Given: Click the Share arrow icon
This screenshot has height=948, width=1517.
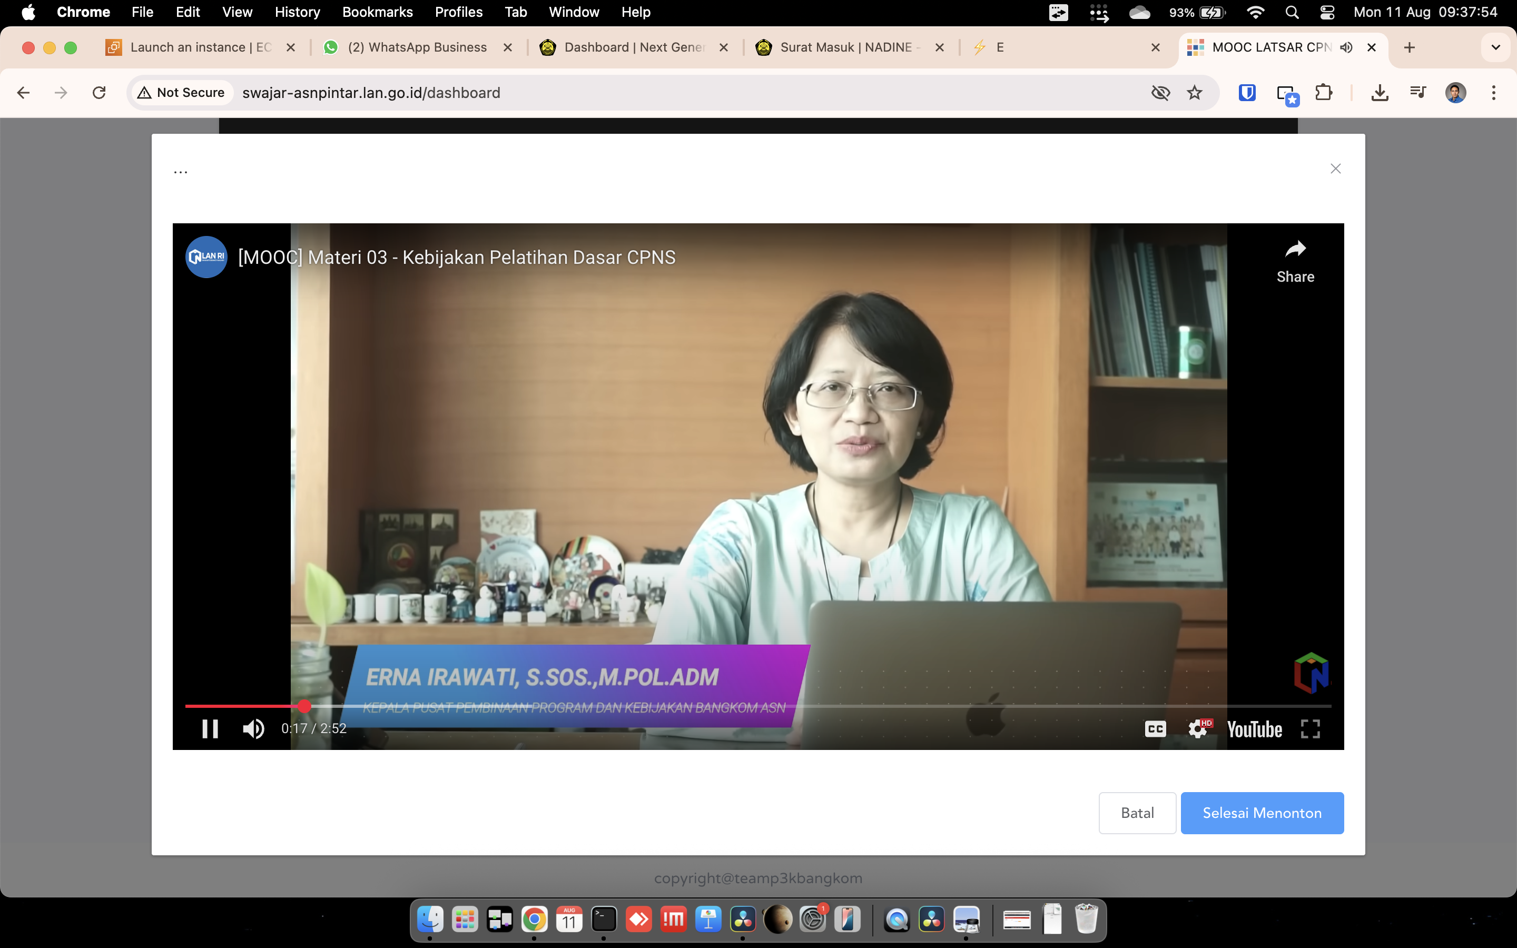Looking at the screenshot, I should [1295, 250].
